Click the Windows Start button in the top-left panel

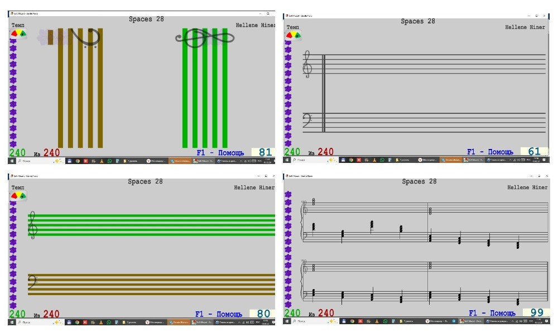pyautogui.click(x=12, y=160)
